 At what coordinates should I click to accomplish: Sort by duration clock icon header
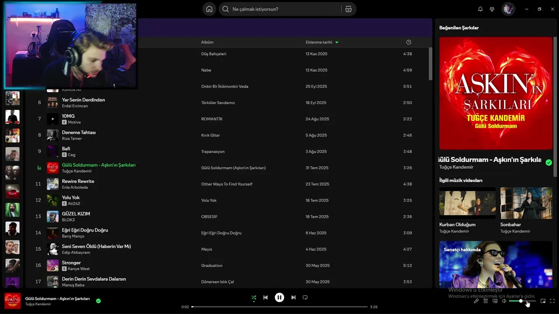coord(409,42)
